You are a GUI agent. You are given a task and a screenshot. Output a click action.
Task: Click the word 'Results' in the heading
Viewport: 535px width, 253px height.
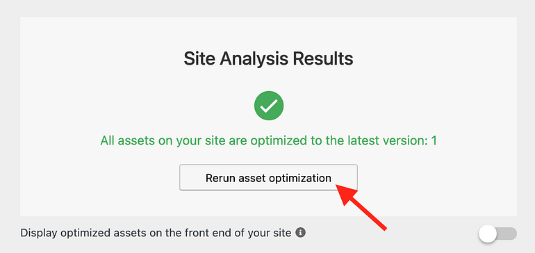pyautogui.click(x=323, y=58)
